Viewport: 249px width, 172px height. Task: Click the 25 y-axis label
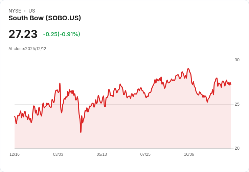(237, 104)
